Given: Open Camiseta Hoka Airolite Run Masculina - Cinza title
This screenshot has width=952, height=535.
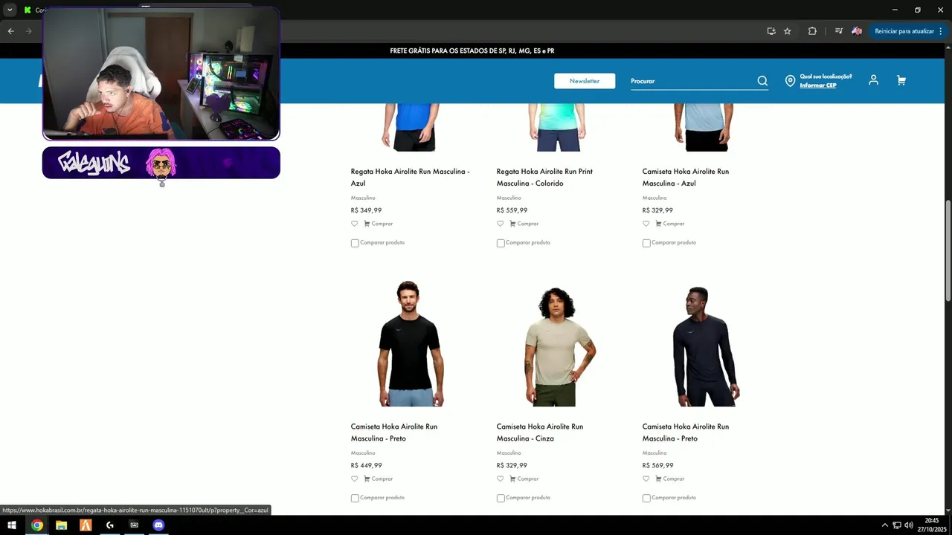Looking at the screenshot, I should coord(540,432).
